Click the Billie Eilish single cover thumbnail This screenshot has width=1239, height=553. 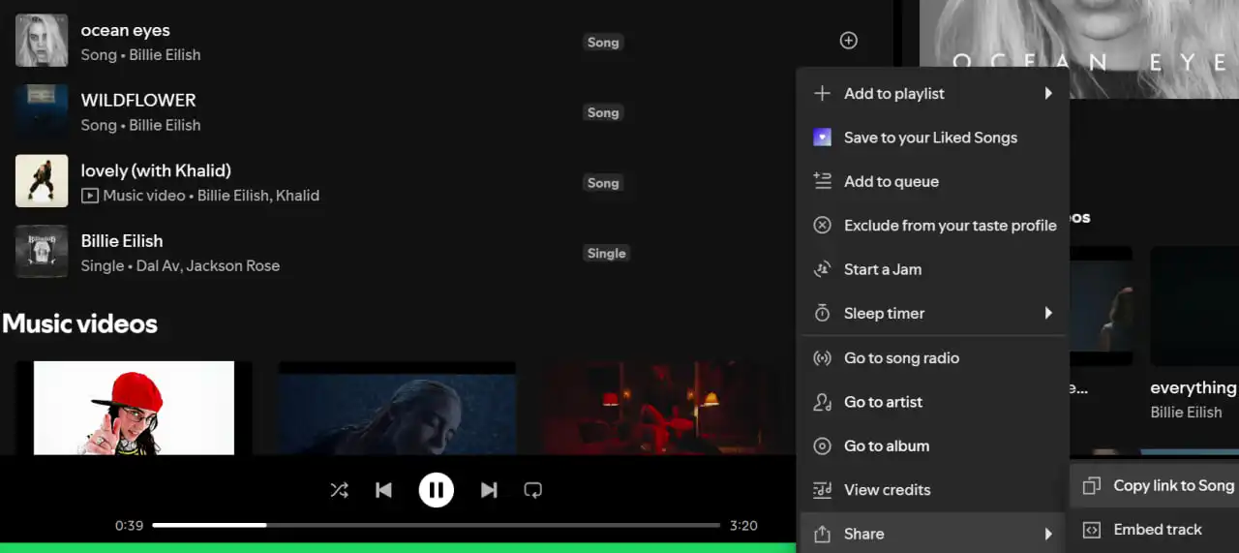(x=42, y=252)
